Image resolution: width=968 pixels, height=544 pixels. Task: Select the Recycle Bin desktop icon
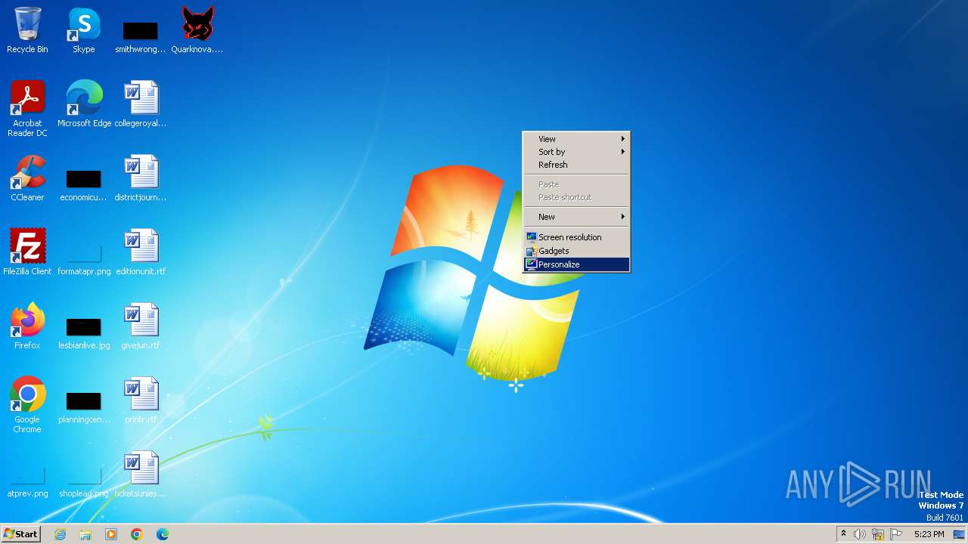[x=27, y=30]
